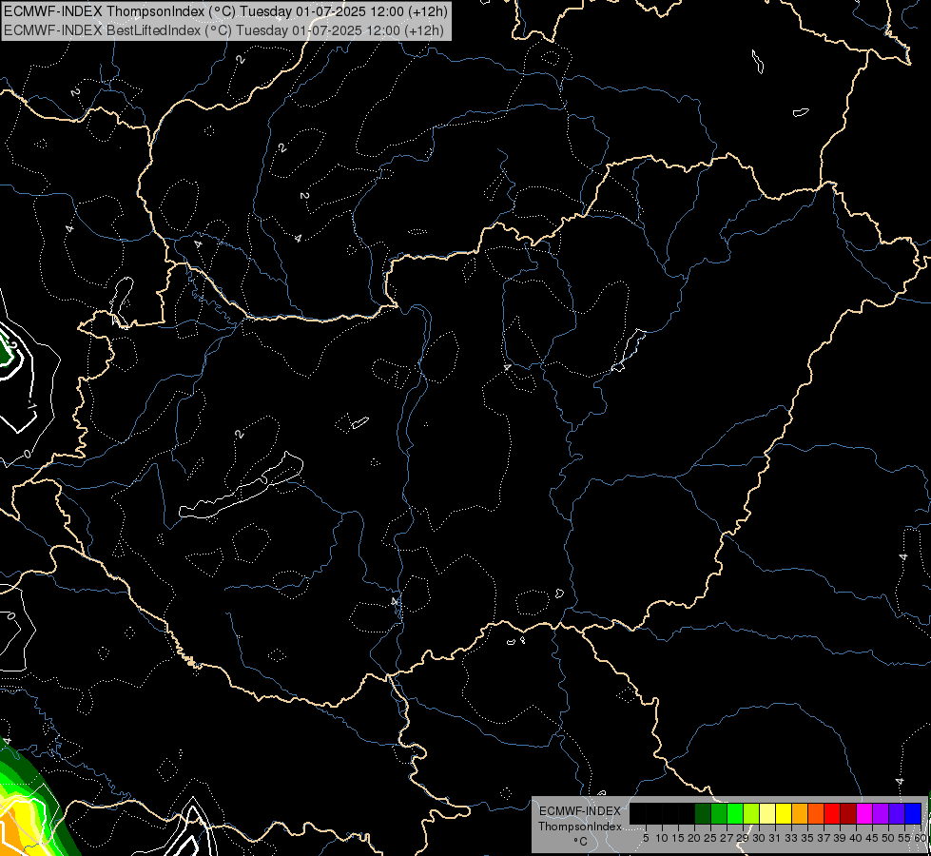Pick the violet 50–55 legend swatch
The width and height of the screenshot is (931, 856).
point(897,813)
